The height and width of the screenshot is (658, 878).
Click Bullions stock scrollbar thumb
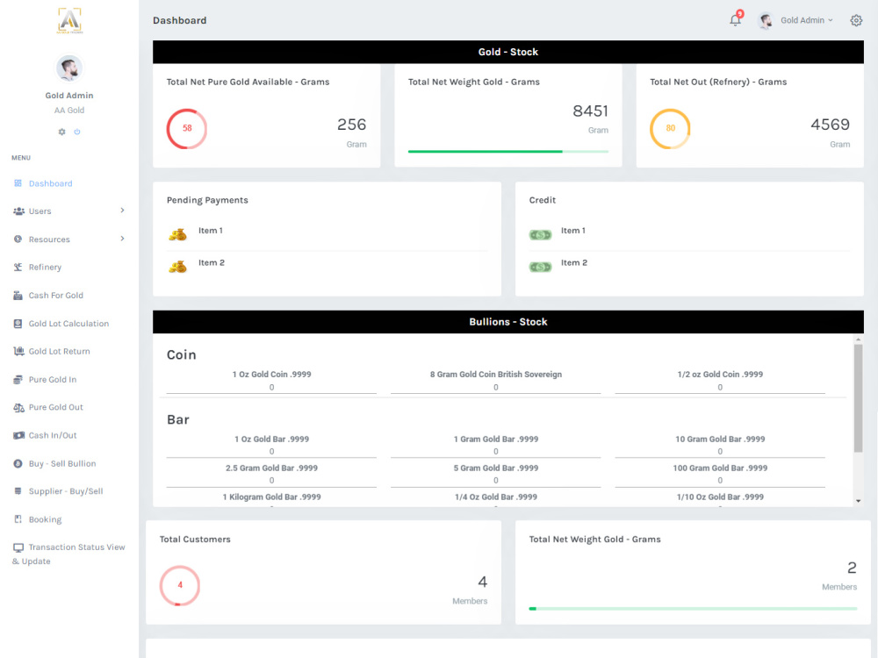coord(858,397)
